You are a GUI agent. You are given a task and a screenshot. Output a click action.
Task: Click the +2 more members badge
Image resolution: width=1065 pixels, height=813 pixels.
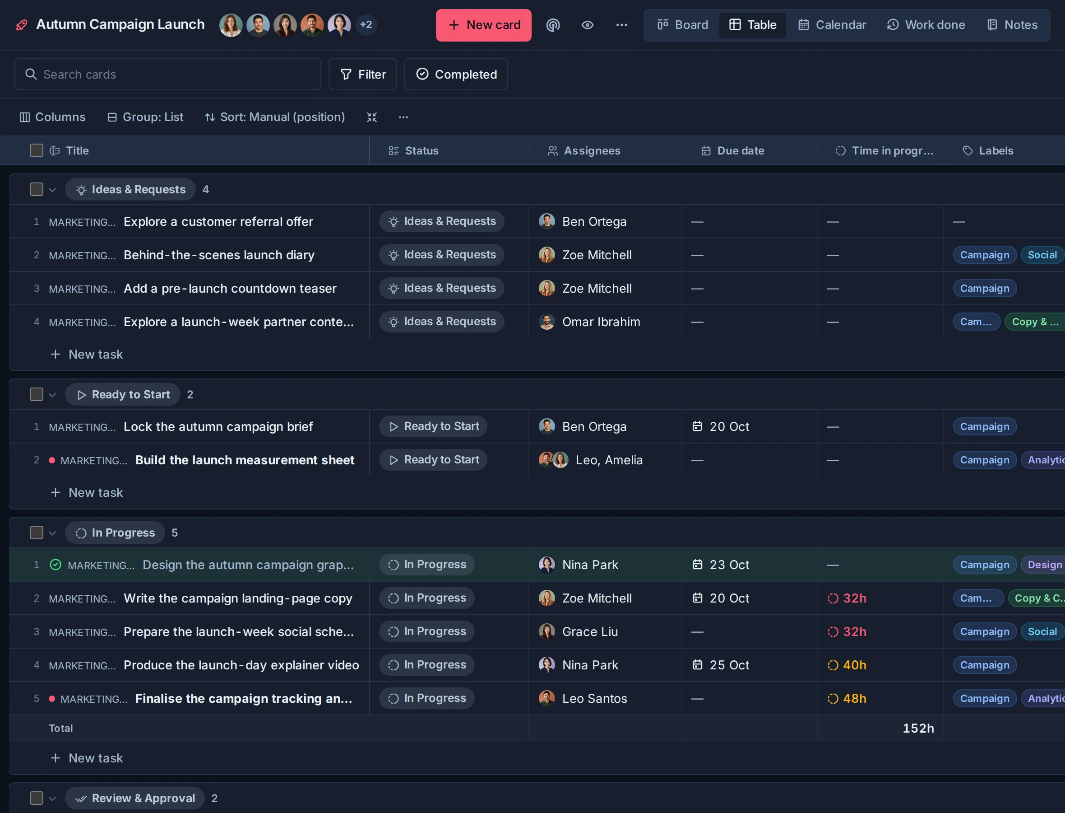click(x=366, y=25)
